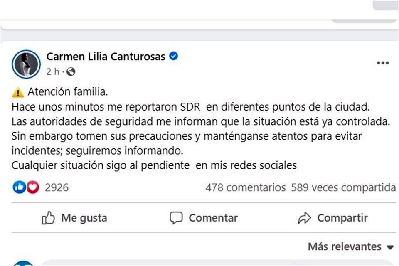
Task: Click the share arrow icon beside Compartir
Action: 305,217
